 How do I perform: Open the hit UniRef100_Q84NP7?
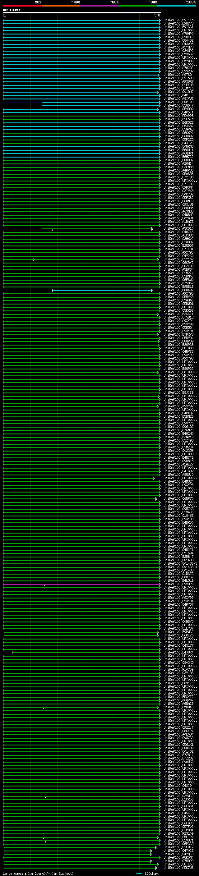(x=178, y=51)
